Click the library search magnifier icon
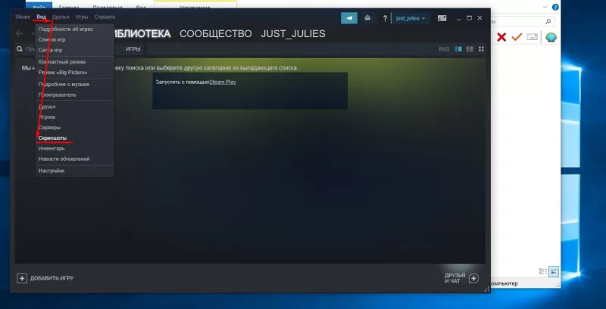The width and height of the screenshot is (606, 309). click(19, 49)
